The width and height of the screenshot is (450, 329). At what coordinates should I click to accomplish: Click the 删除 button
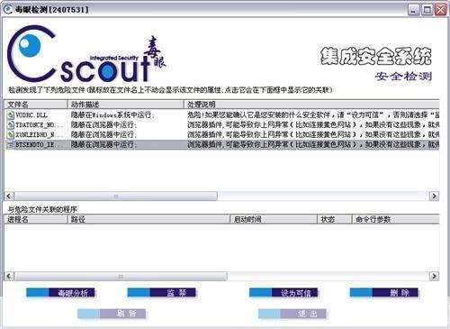click(x=384, y=292)
